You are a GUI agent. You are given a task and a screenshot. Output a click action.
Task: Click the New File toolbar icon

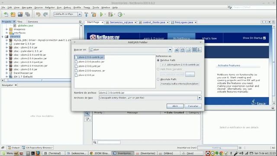pyautogui.click(x=6, y=14)
